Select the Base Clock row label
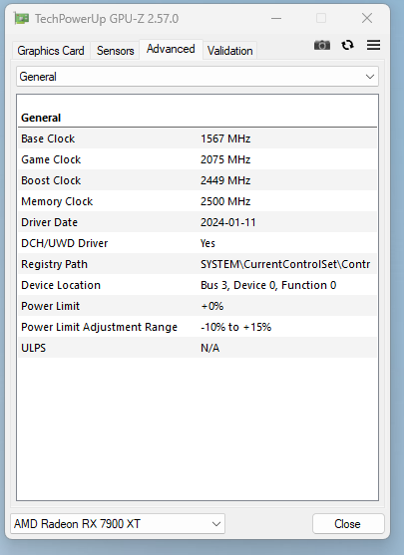Image resolution: width=404 pixels, height=555 pixels. tap(48, 139)
